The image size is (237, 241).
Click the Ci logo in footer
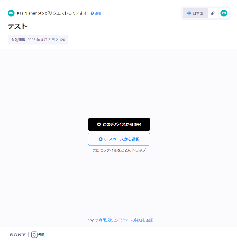pos(34,235)
